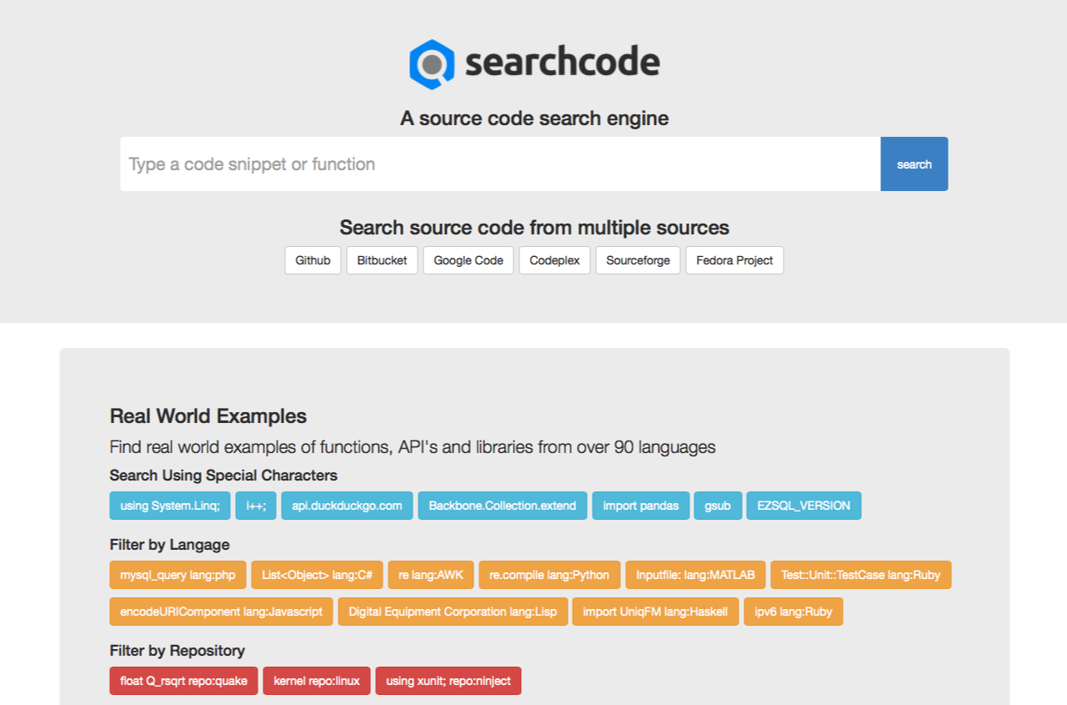Try 're.compile lang:Python' example
This screenshot has height=705, width=1067.
tap(549, 575)
